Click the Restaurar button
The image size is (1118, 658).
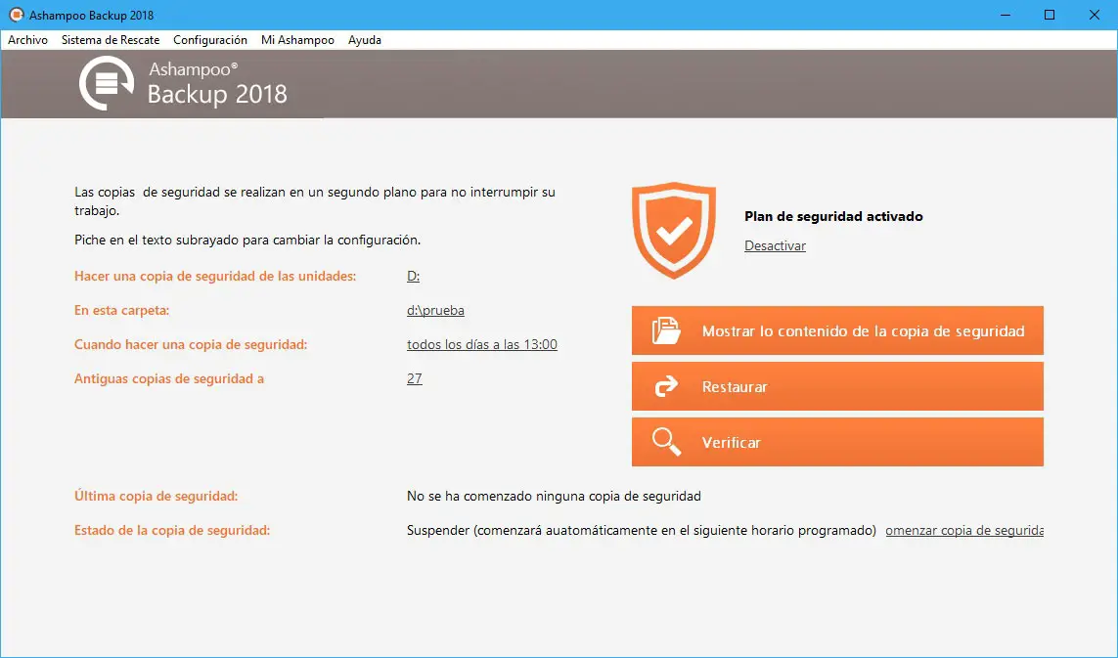coord(837,386)
